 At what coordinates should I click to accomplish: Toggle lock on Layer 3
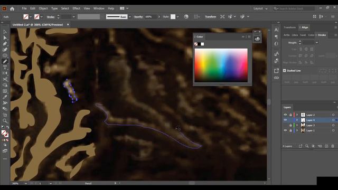pos(290,125)
